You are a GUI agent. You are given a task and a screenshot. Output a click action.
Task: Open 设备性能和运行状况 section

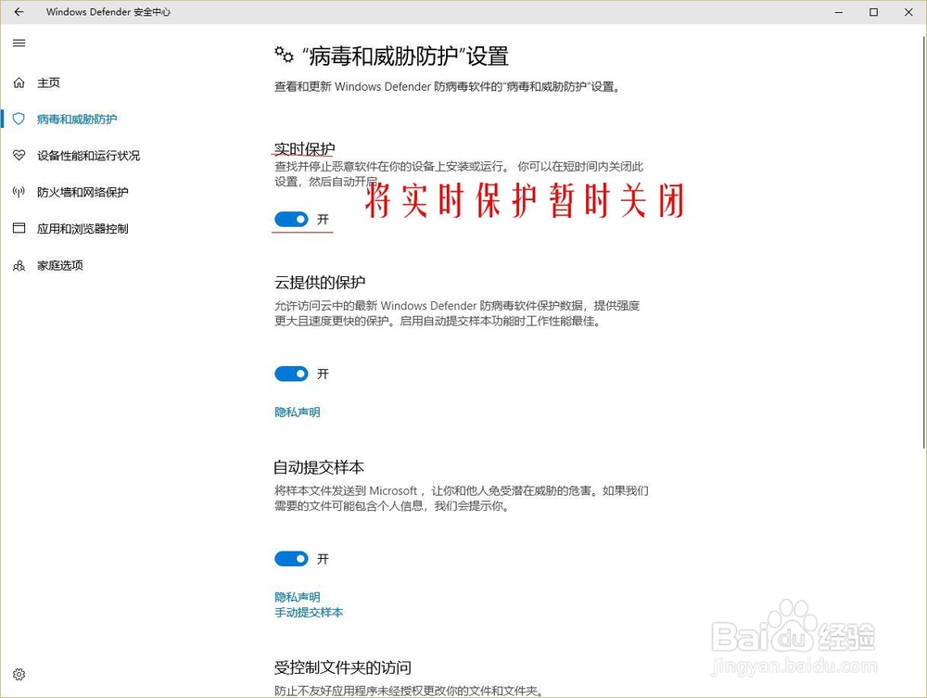[x=89, y=156]
